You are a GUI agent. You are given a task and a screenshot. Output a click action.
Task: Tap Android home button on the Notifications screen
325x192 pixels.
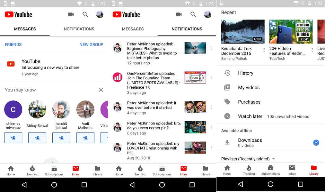point(162,185)
